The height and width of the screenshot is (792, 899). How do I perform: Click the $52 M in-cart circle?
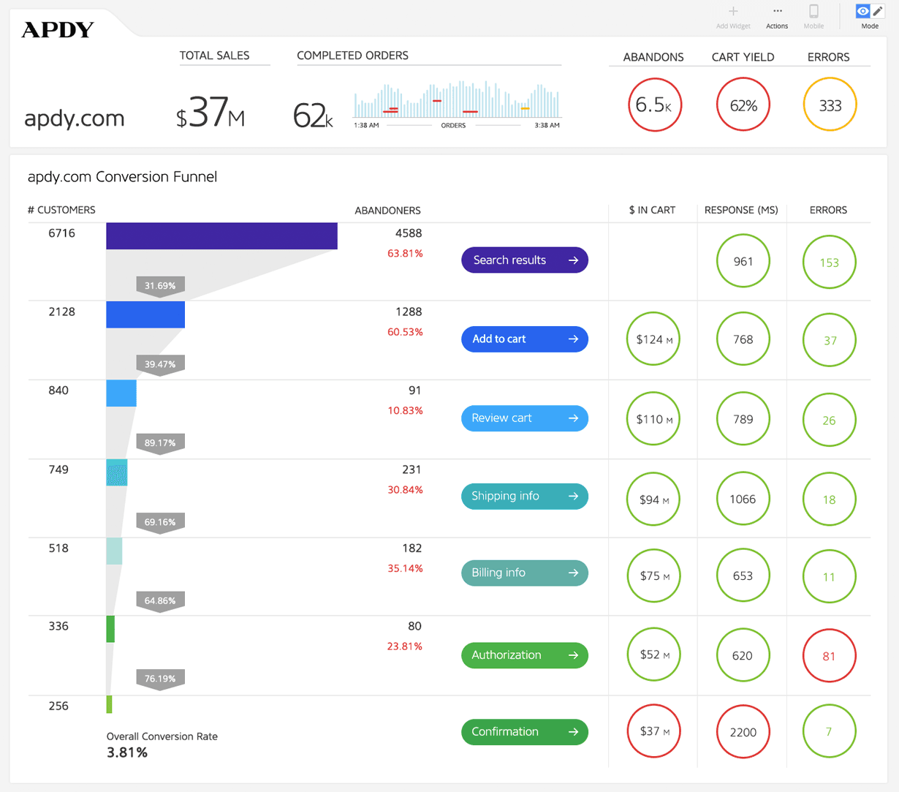click(653, 655)
